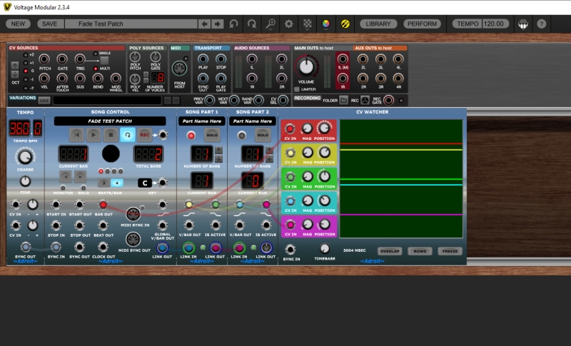Open the help question mark icon
The width and height of the screenshot is (571, 346).
click(542, 24)
